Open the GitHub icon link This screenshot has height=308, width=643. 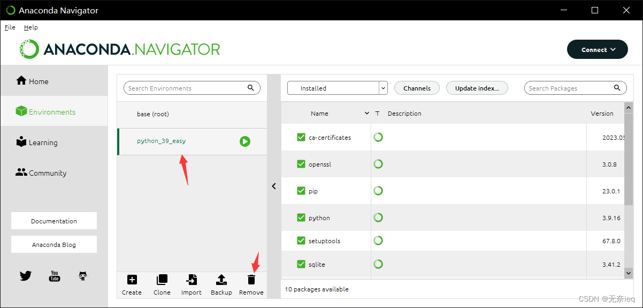click(83, 276)
